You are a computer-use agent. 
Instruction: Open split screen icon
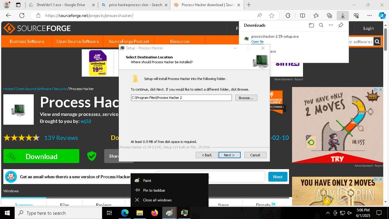302,16
